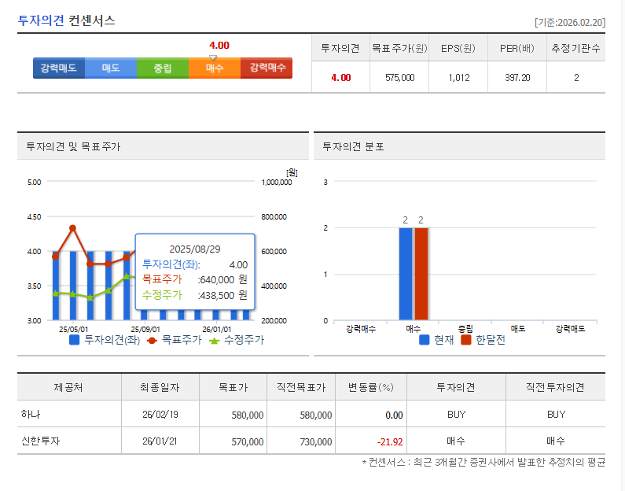The image size is (625, 491).
Task: Click the consensus marker triangle under 4.00
Action: click(213, 57)
